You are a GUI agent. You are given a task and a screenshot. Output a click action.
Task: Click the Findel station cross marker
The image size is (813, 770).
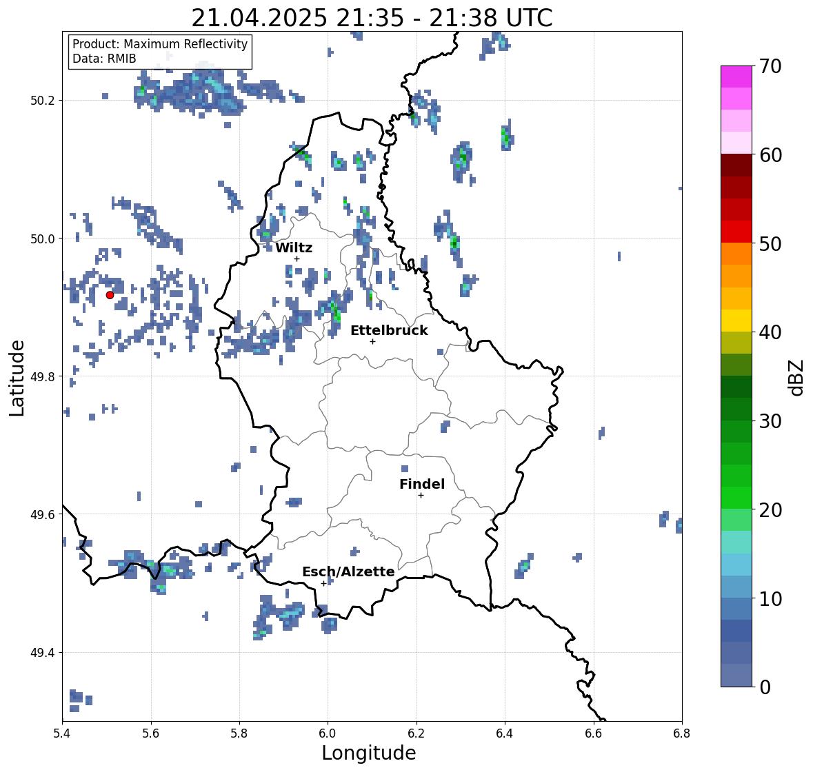421,496
